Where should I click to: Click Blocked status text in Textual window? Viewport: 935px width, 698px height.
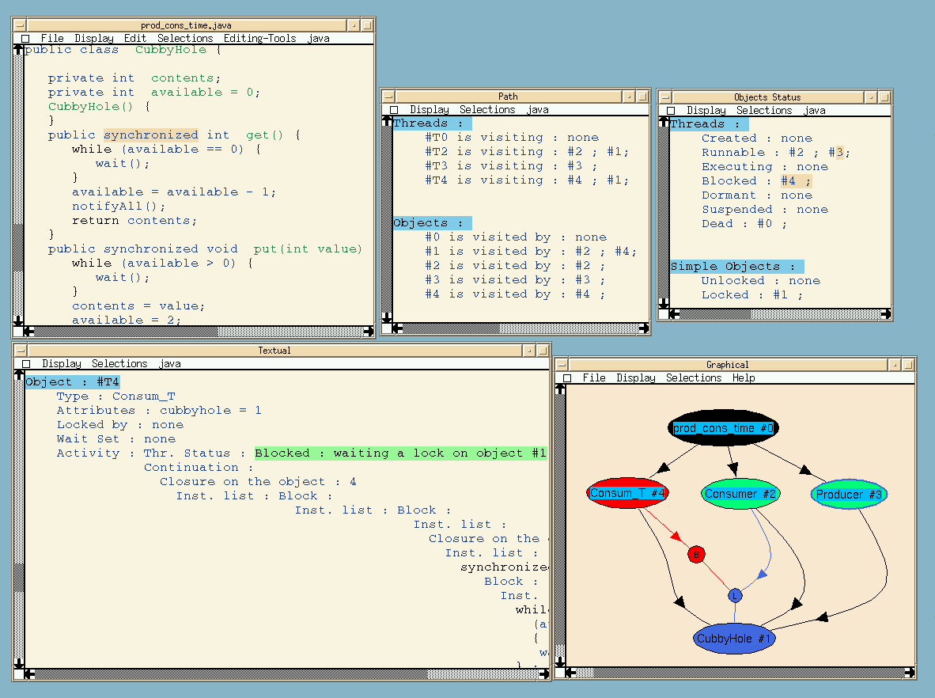[401, 453]
